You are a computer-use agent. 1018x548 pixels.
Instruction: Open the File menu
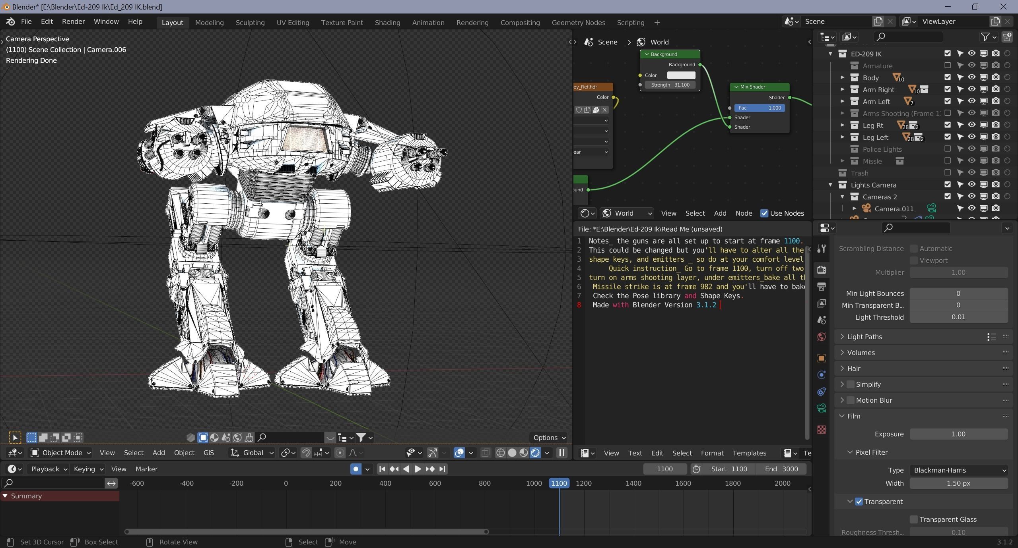pos(26,21)
